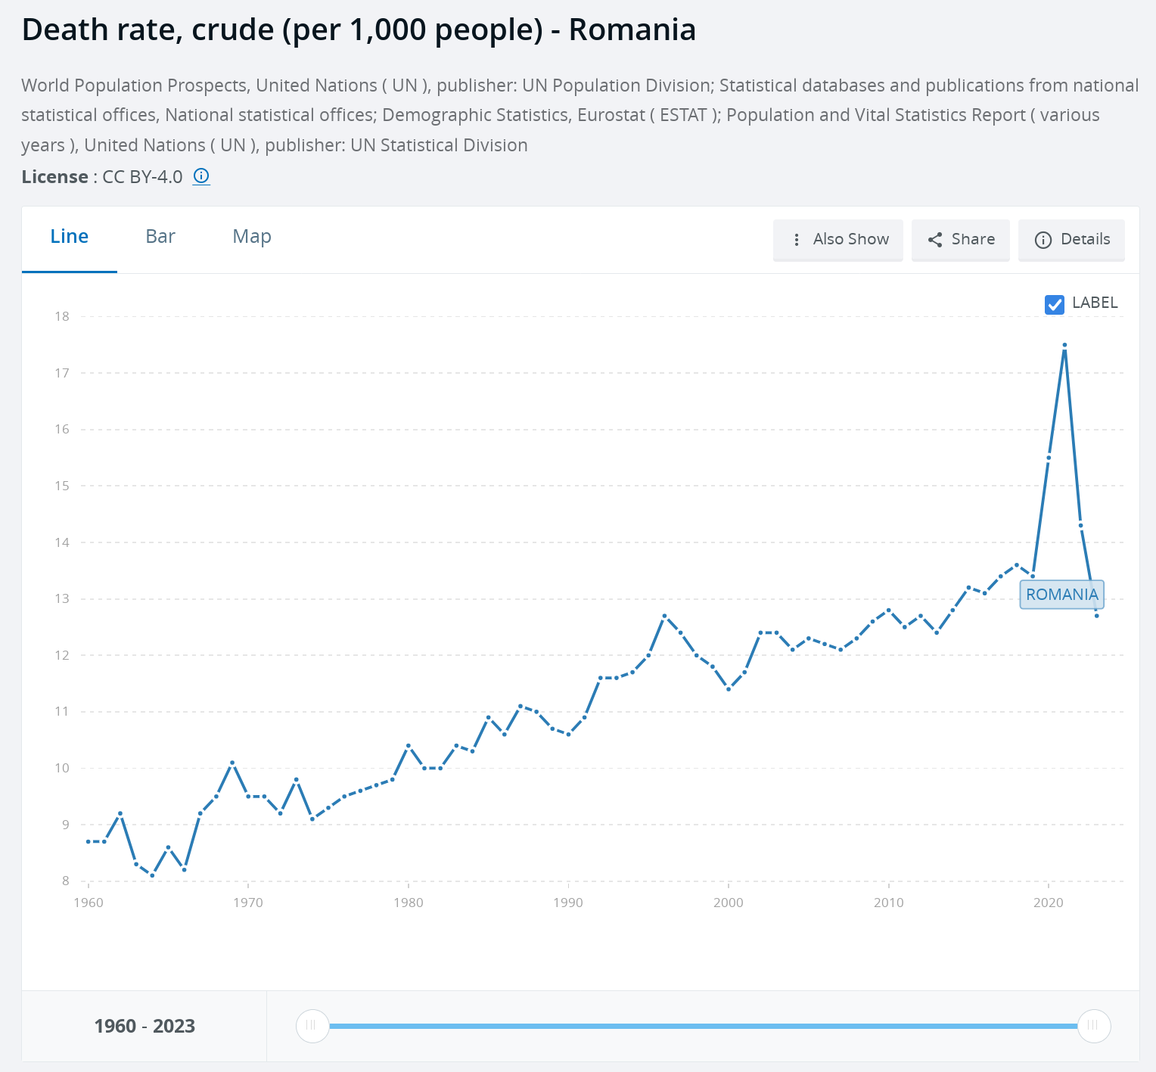Screen dimensions: 1156x1072
Task: Select the Line tab
Action: pos(70,237)
